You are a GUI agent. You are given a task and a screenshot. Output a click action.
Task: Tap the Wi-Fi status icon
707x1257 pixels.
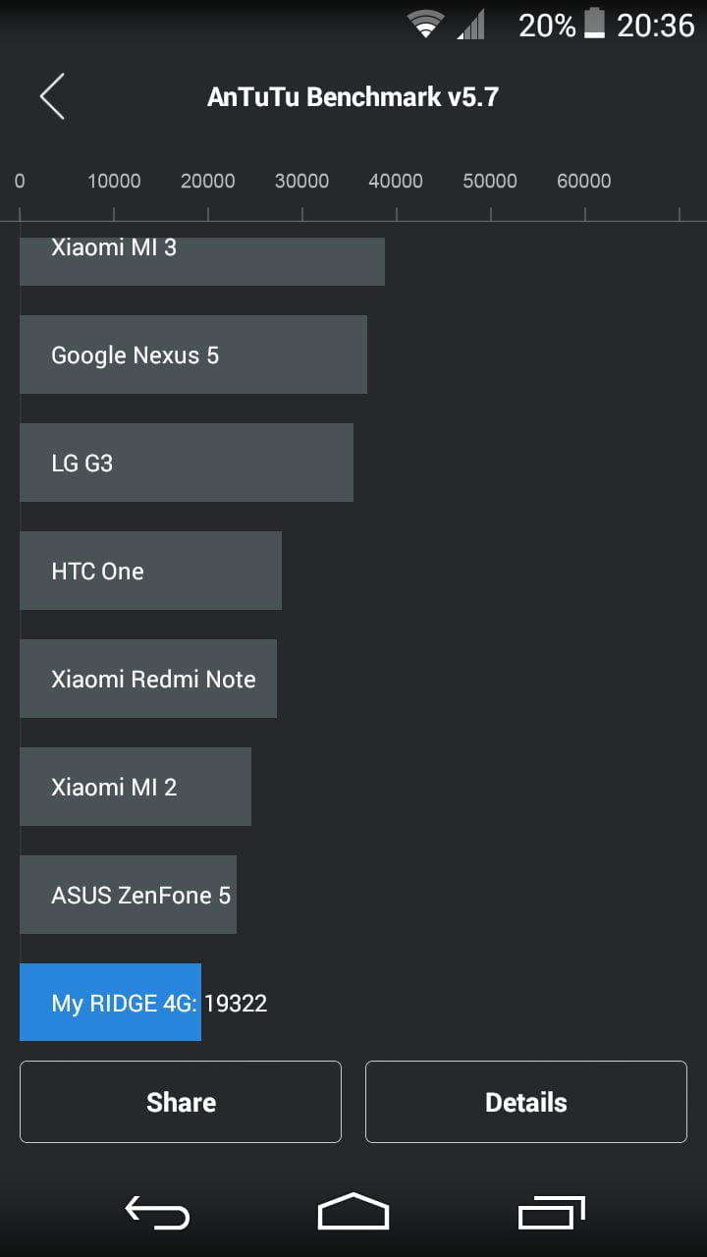point(426,25)
